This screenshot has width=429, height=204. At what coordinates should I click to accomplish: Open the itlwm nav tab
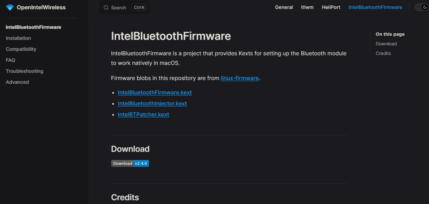point(307,7)
